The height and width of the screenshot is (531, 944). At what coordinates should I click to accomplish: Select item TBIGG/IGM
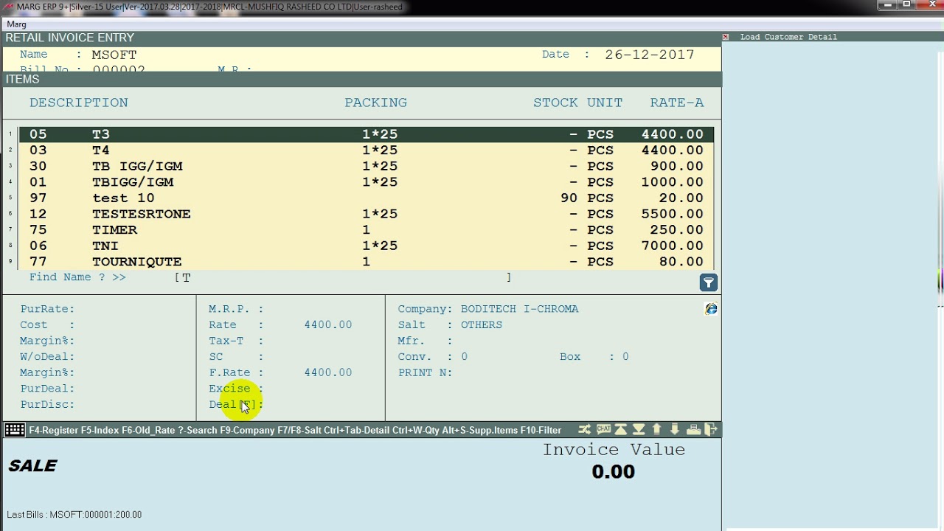point(366,182)
